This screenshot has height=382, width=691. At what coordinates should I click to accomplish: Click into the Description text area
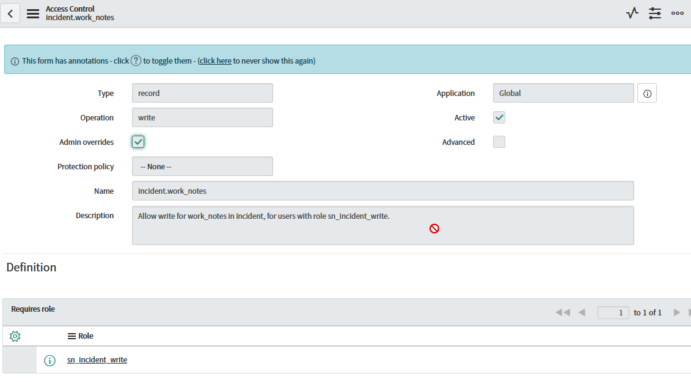pos(382,226)
